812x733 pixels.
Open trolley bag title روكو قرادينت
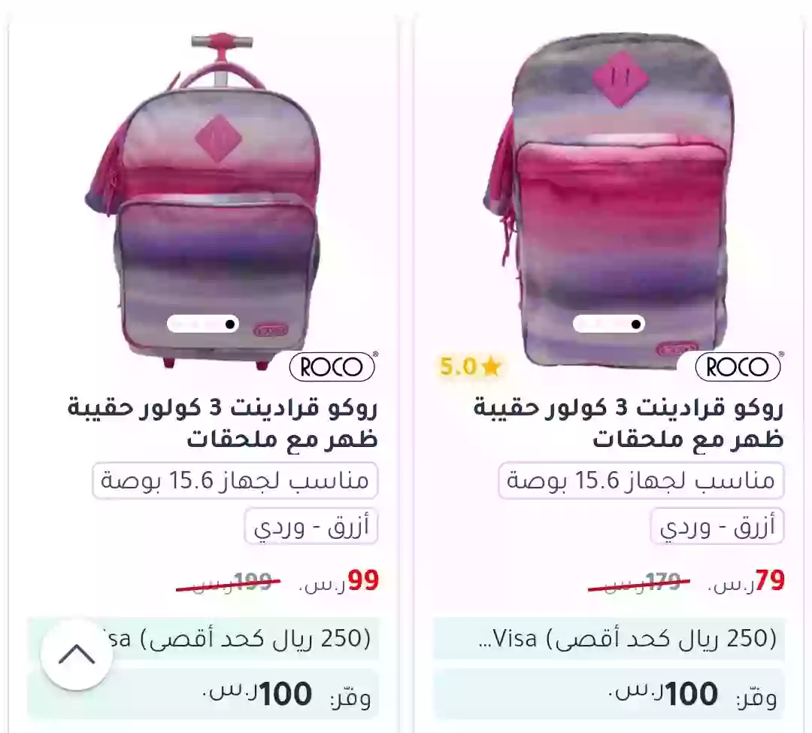223,423
